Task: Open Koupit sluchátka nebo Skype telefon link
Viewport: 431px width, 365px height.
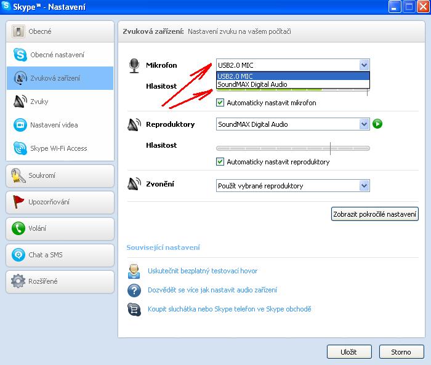Action: [x=230, y=309]
